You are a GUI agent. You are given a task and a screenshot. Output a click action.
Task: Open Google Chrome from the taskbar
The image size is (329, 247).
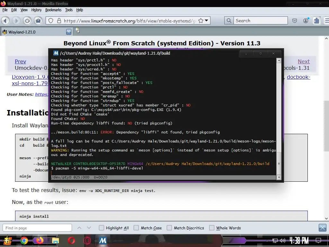pos(24,241)
